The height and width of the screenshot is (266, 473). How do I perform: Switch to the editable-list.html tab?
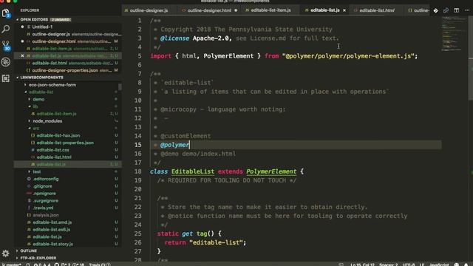pyautogui.click(x=377, y=10)
